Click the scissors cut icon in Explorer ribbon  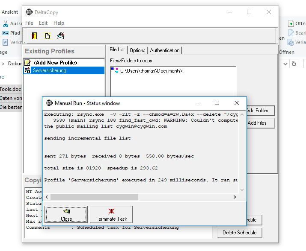tap(6, 23)
